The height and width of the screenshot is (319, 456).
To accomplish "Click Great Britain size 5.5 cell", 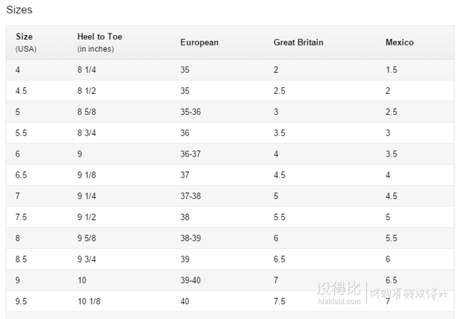I will tap(279, 217).
